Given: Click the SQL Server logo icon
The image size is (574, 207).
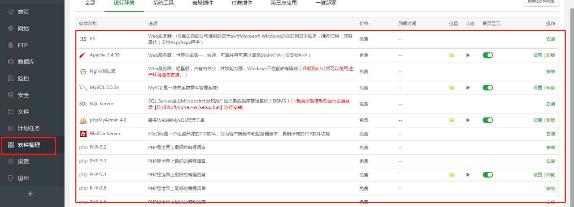Looking at the screenshot, I should [83, 104].
